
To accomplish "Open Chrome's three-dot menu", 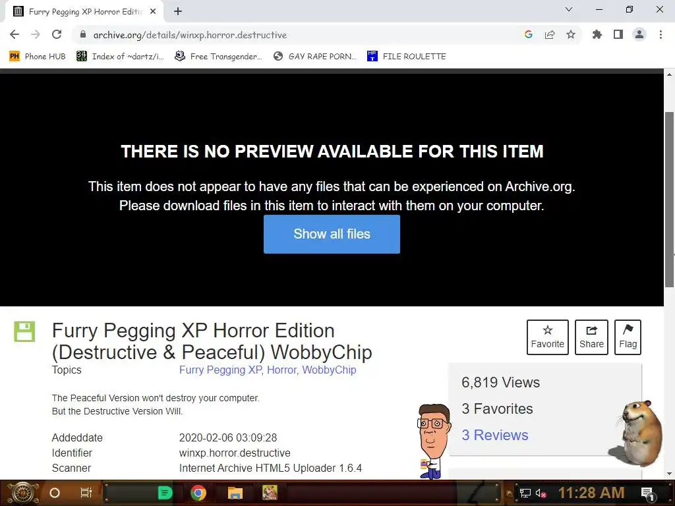I will (660, 34).
